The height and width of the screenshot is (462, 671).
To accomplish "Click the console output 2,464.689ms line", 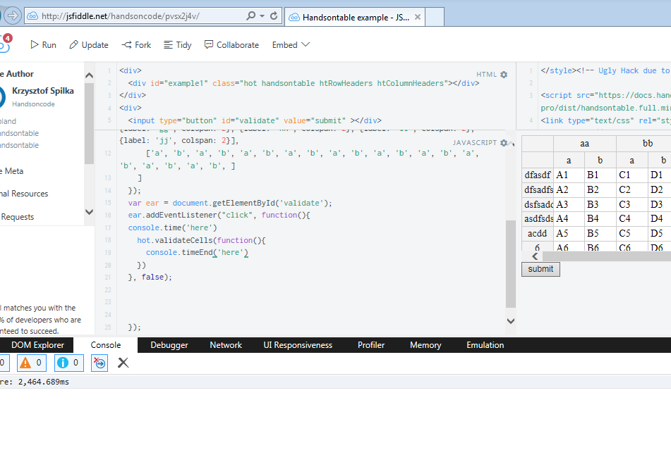I will tap(336, 382).
